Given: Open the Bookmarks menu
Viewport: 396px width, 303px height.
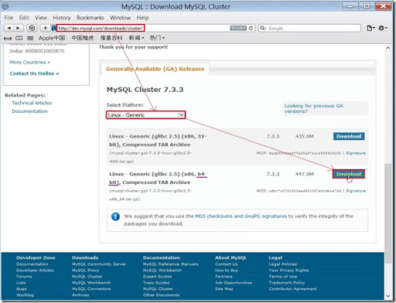Looking at the screenshot, I should [x=90, y=18].
